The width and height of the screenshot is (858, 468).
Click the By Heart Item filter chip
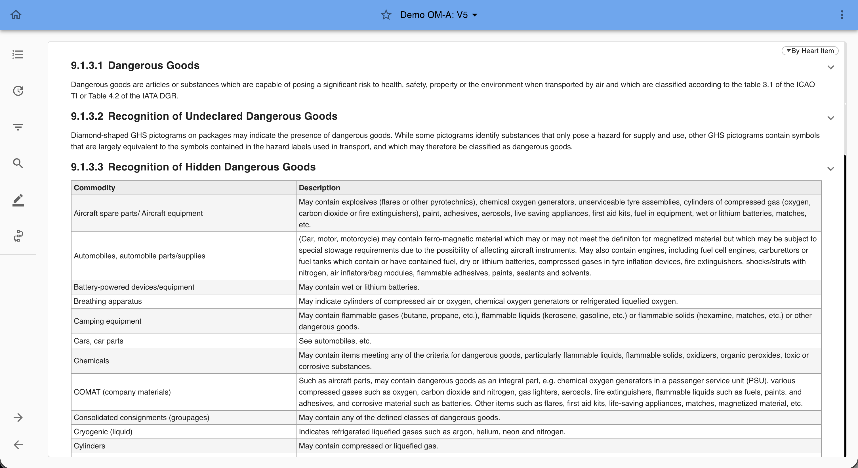tap(810, 51)
